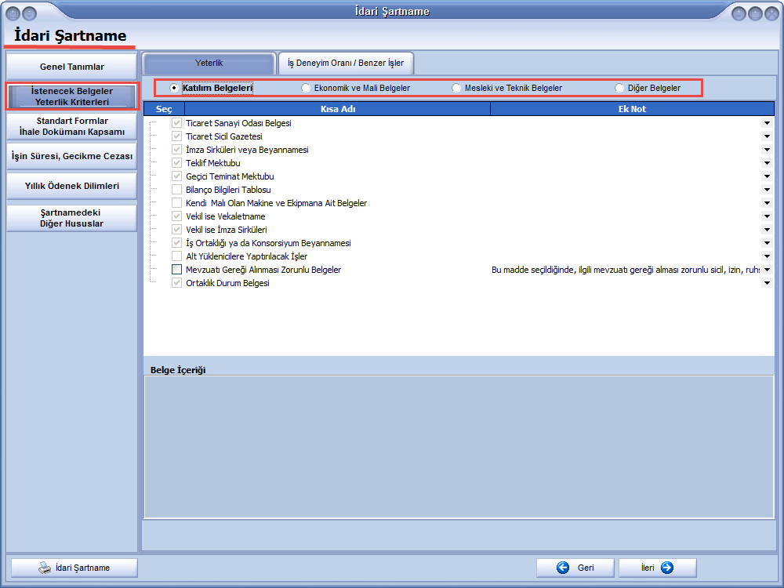Select the Ekonomik ve Mali Belgeler radio option
The height and width of the screenshot is (588, 784).
pyautogui.click(x=306, y=89)
